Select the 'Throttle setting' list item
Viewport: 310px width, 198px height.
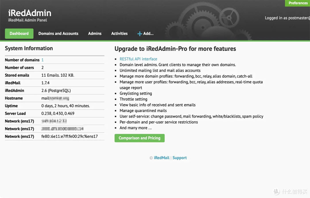point(133,99)
